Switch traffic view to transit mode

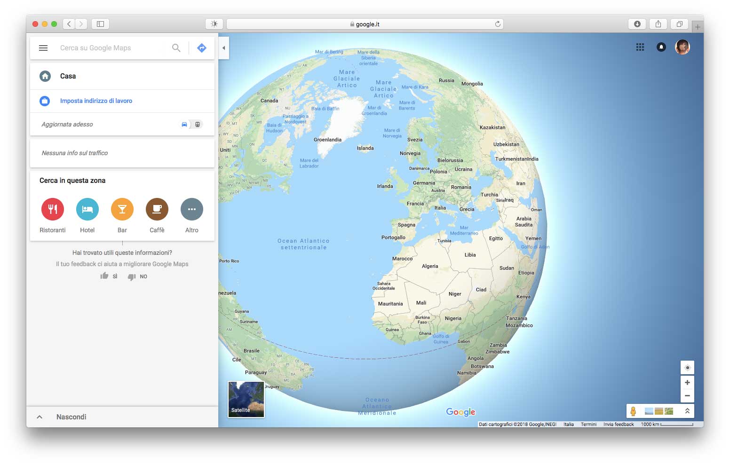198,124
